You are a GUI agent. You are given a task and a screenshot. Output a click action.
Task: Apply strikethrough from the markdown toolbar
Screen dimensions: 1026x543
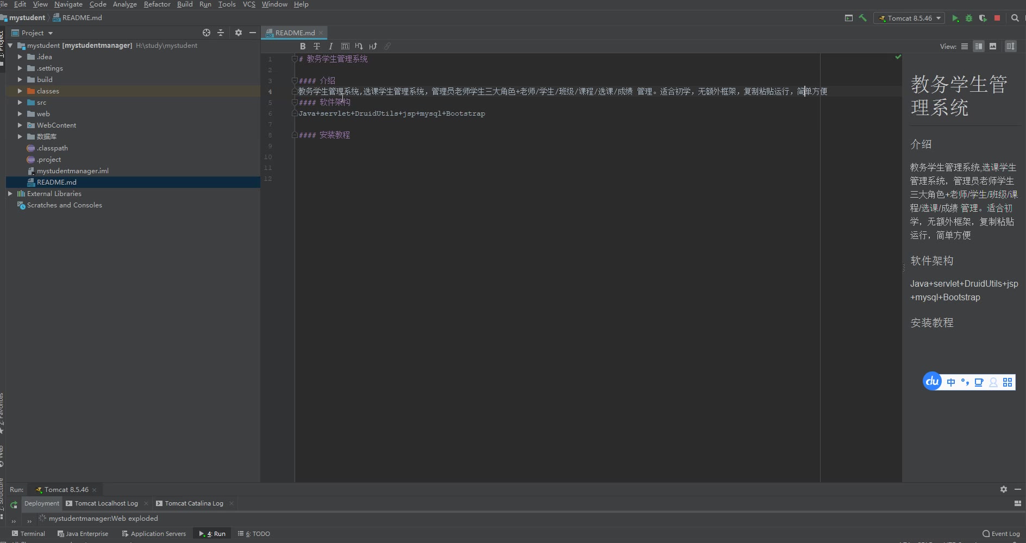(x=317, y=46)
